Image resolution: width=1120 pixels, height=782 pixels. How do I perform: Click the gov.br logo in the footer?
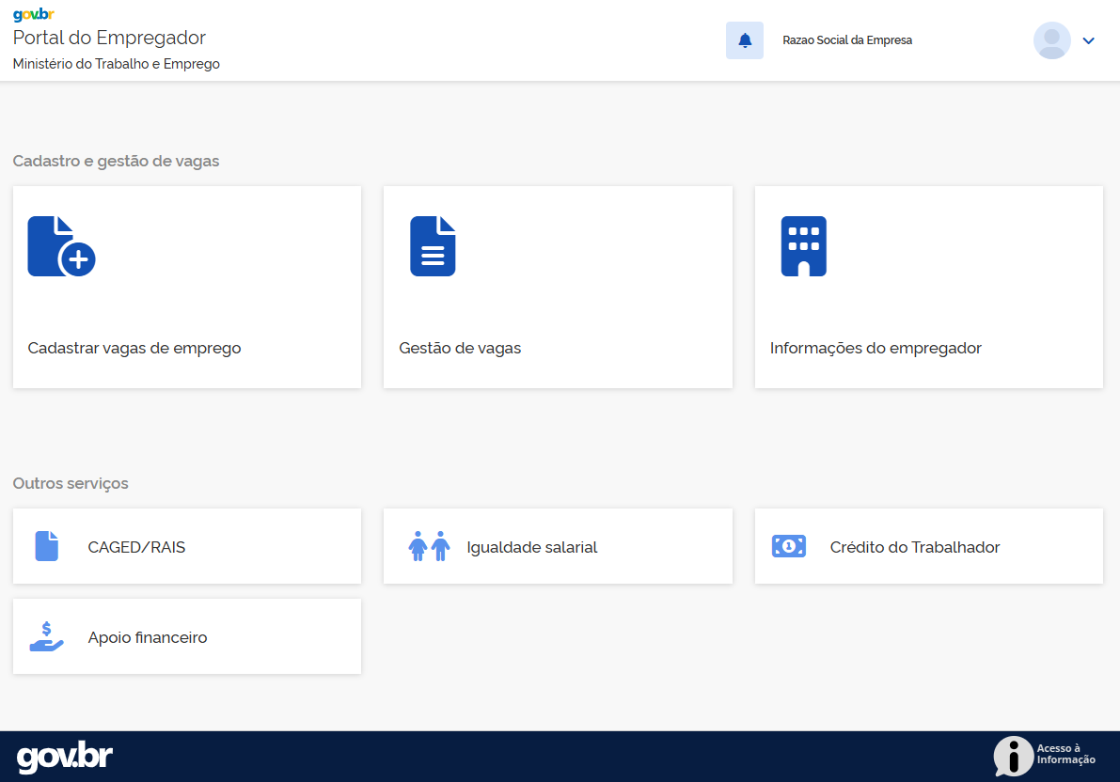[x=65, y=757]
